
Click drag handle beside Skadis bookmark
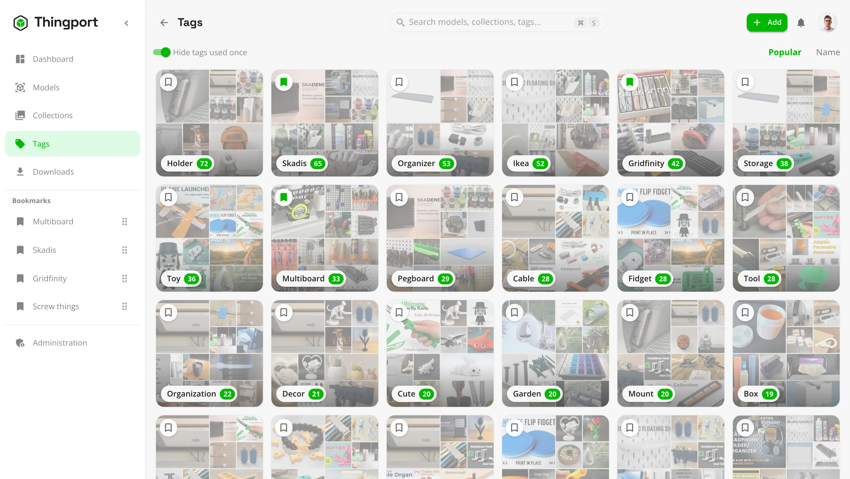click(x=124, y=250)
